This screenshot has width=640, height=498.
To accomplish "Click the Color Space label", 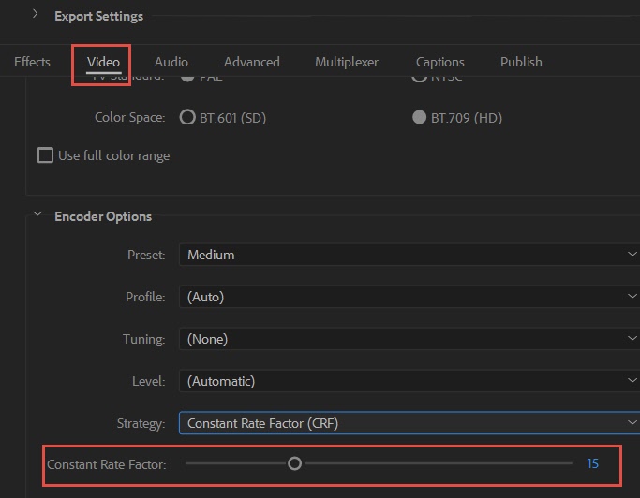I will click(130, 117).
